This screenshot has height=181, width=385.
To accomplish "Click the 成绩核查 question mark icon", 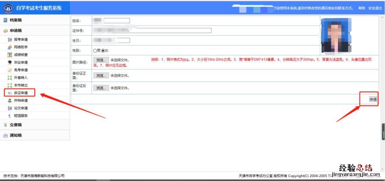I will tap(10, 55).
